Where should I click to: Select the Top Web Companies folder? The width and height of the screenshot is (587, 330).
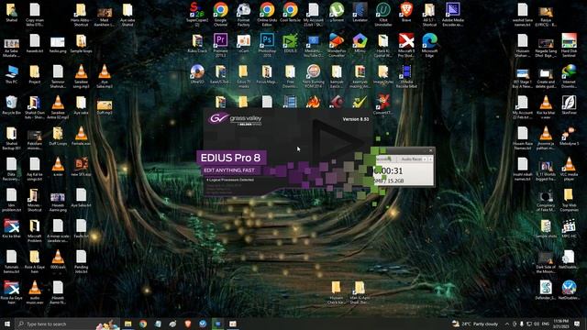[569, 200]
